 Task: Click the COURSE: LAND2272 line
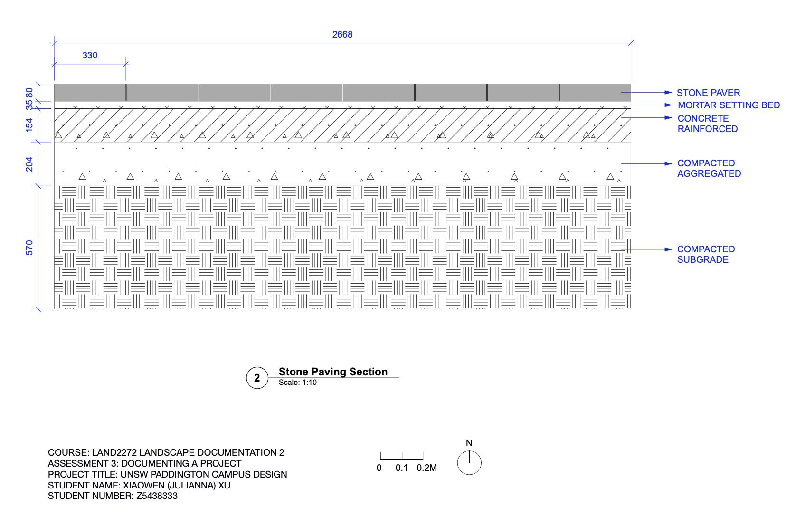[x=166, y=452]
